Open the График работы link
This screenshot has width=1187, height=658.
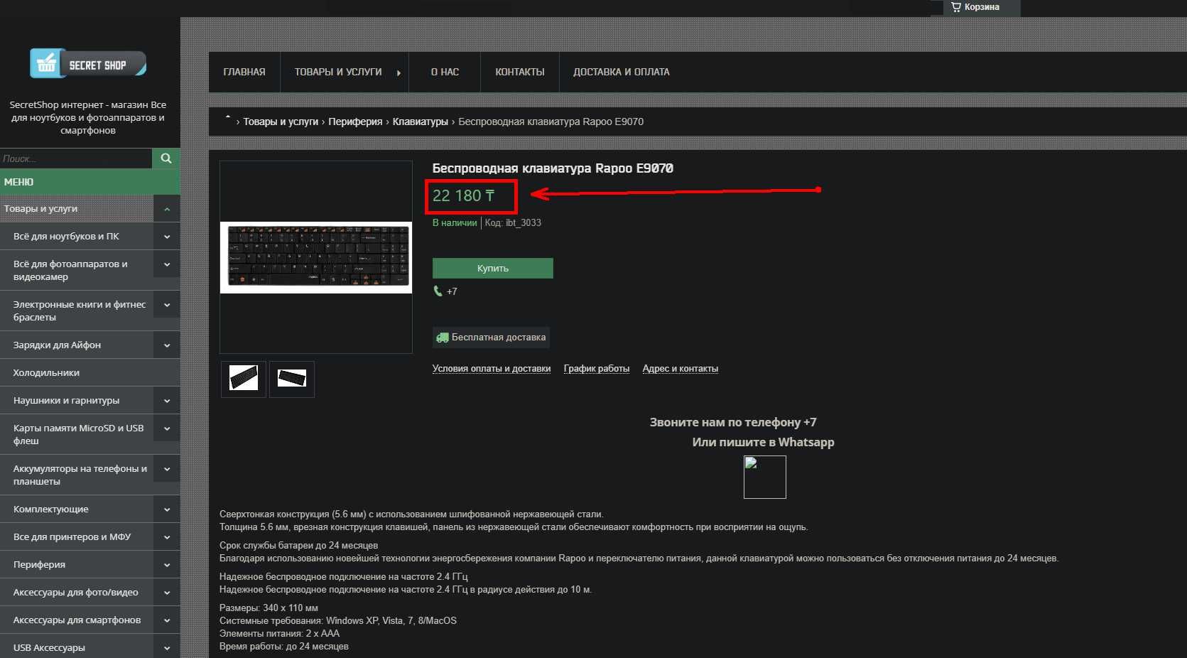pos(597,368)
